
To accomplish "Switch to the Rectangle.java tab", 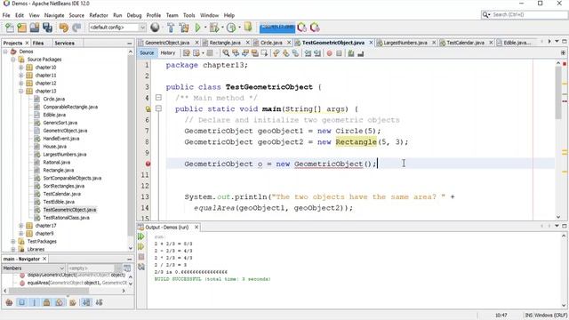I will pyautogui.click(x=225, y=43).
